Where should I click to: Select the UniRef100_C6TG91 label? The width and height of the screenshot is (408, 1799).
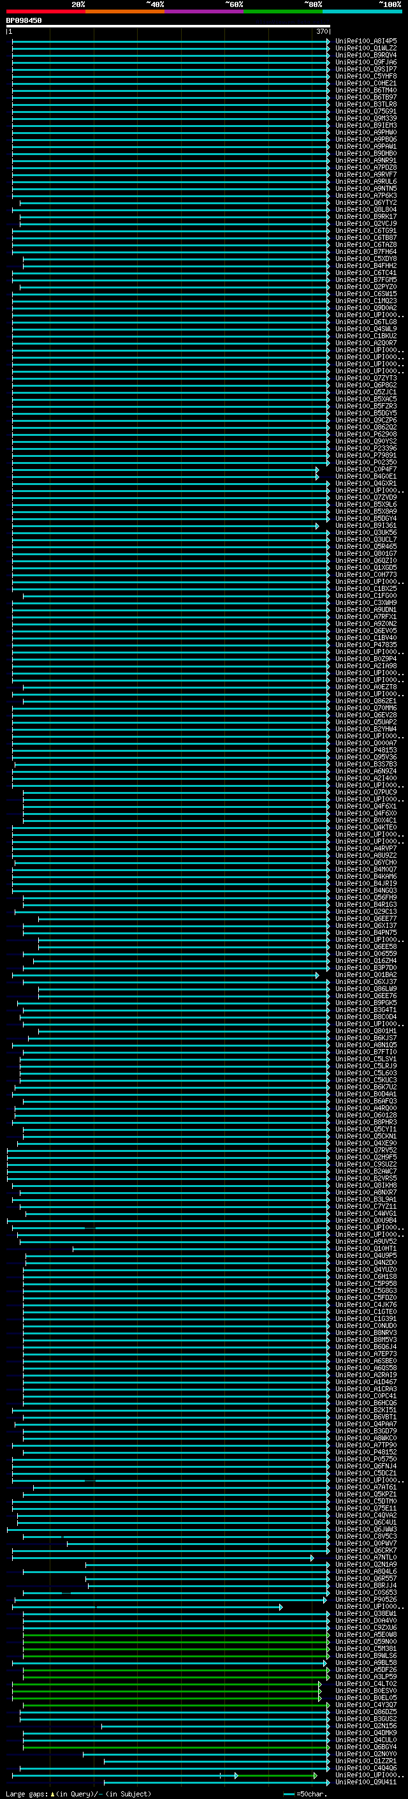[366, 230]
